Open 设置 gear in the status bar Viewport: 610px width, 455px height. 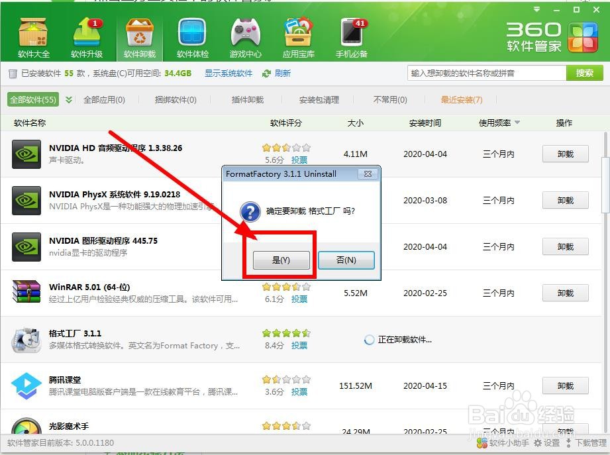click(x=546, y=443)
